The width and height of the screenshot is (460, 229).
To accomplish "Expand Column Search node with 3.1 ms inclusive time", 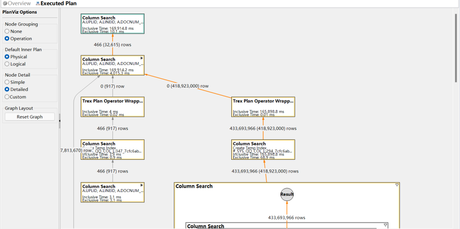I will [x=142, y=185].
